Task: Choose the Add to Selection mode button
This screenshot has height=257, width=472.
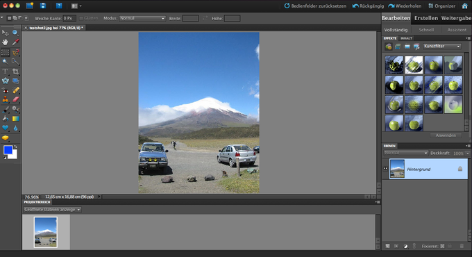Action: click(x=15, y=18)
